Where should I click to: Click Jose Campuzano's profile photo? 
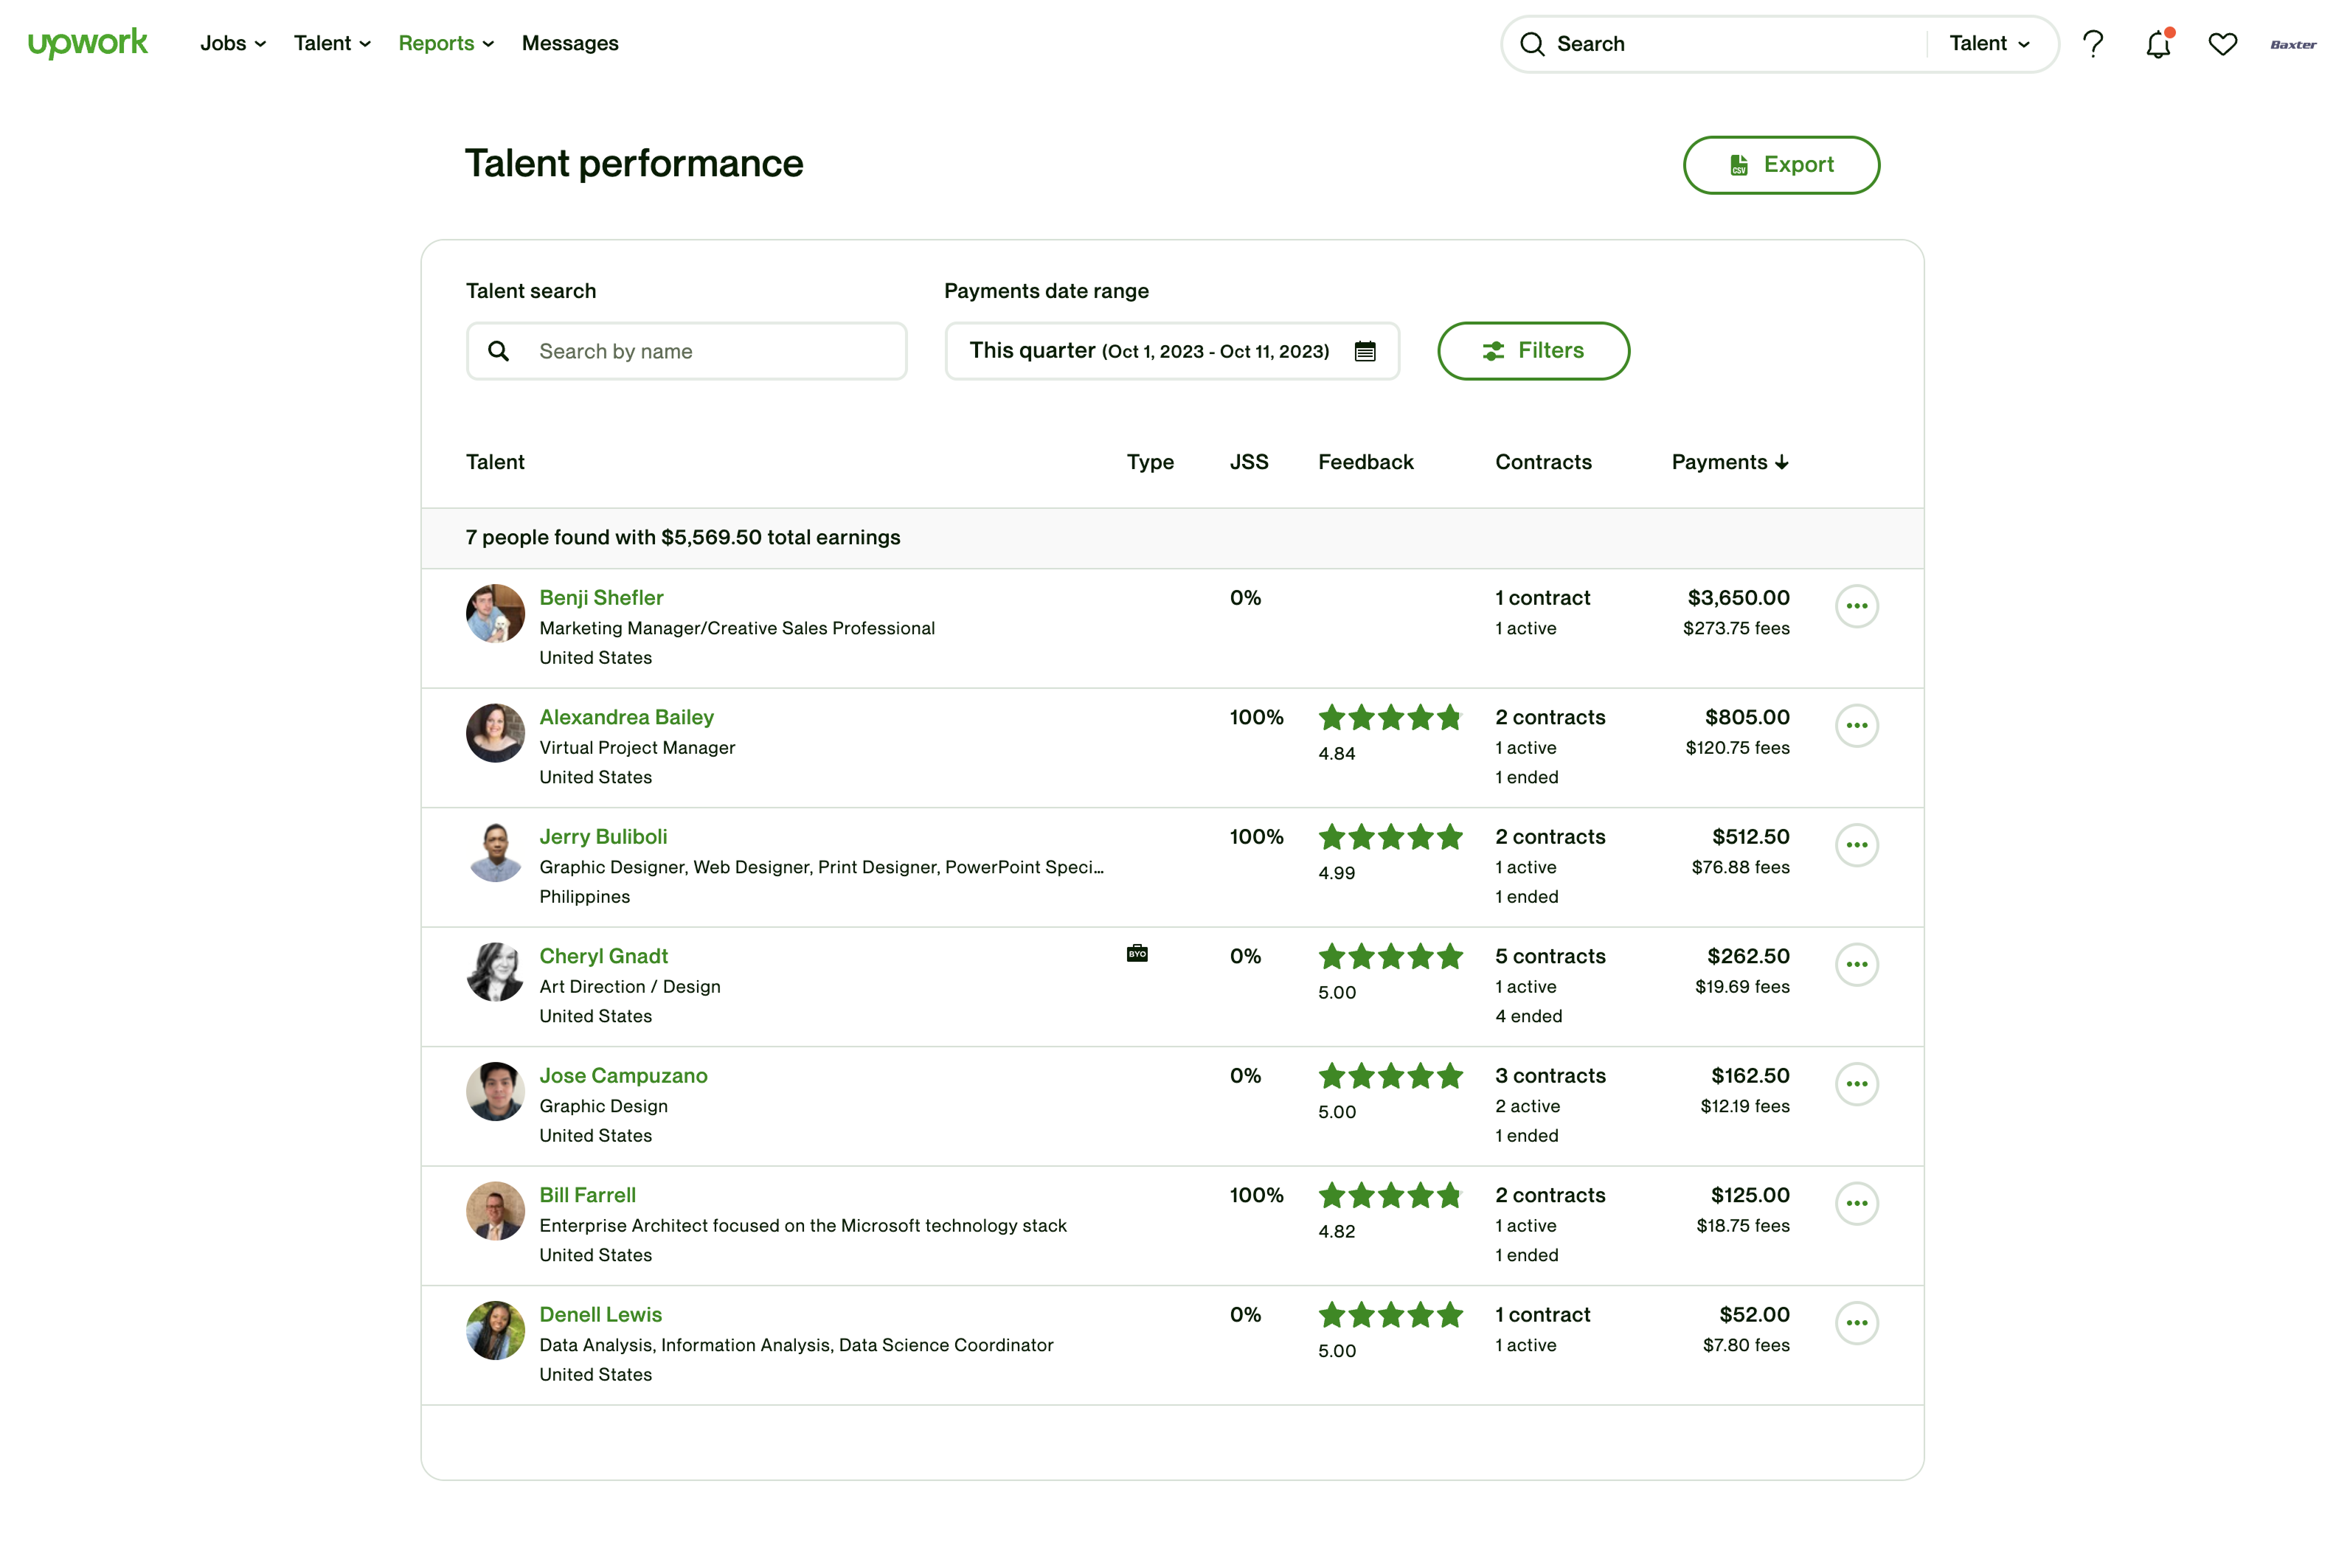coord(495,1091)
